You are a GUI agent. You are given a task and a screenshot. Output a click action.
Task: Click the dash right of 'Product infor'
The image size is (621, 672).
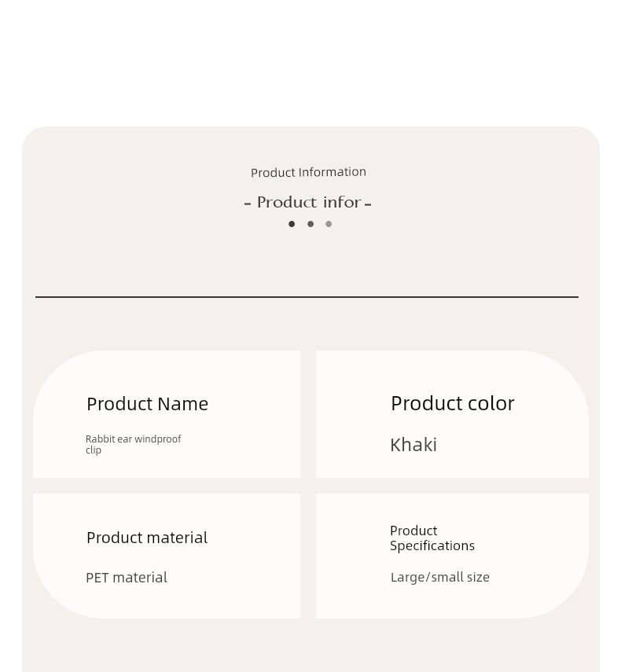coord(368,204)
